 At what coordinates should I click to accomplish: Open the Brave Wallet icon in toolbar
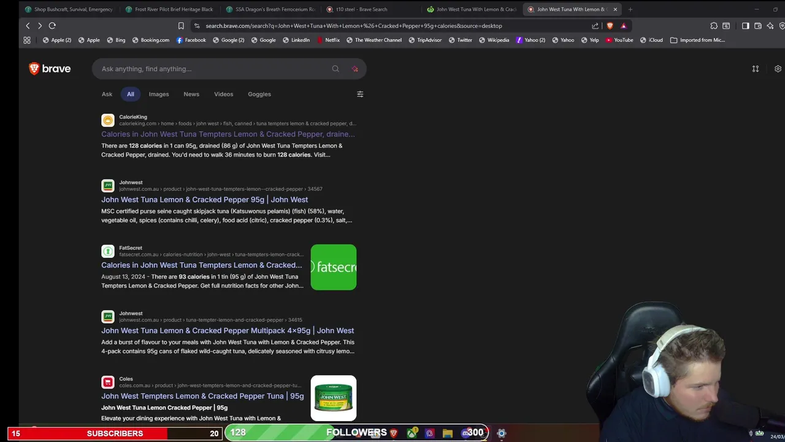coord(758,26)
